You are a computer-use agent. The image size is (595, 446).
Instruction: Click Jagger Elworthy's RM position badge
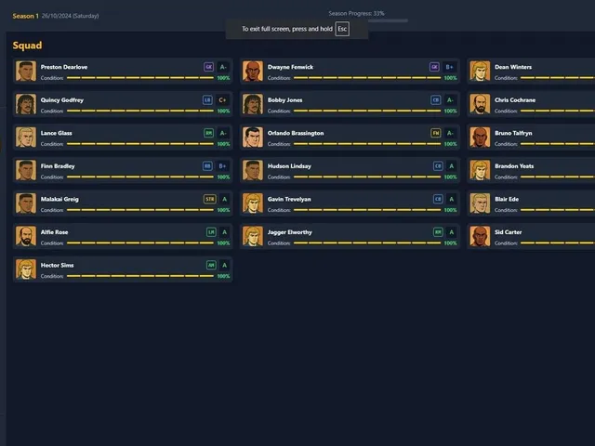pyautogui.click(x=438, y=232)
